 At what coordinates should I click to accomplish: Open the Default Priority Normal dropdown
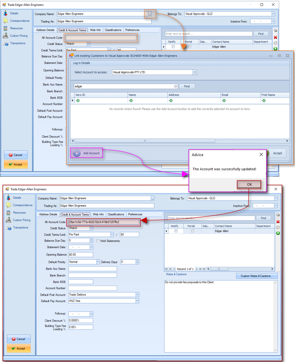pyautogui.click(x=98, y=262)
